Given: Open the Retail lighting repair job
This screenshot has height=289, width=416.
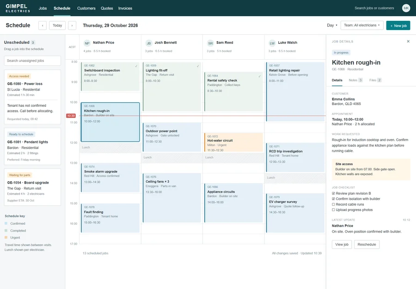Looking at the screenshot, I should [295, 92].
